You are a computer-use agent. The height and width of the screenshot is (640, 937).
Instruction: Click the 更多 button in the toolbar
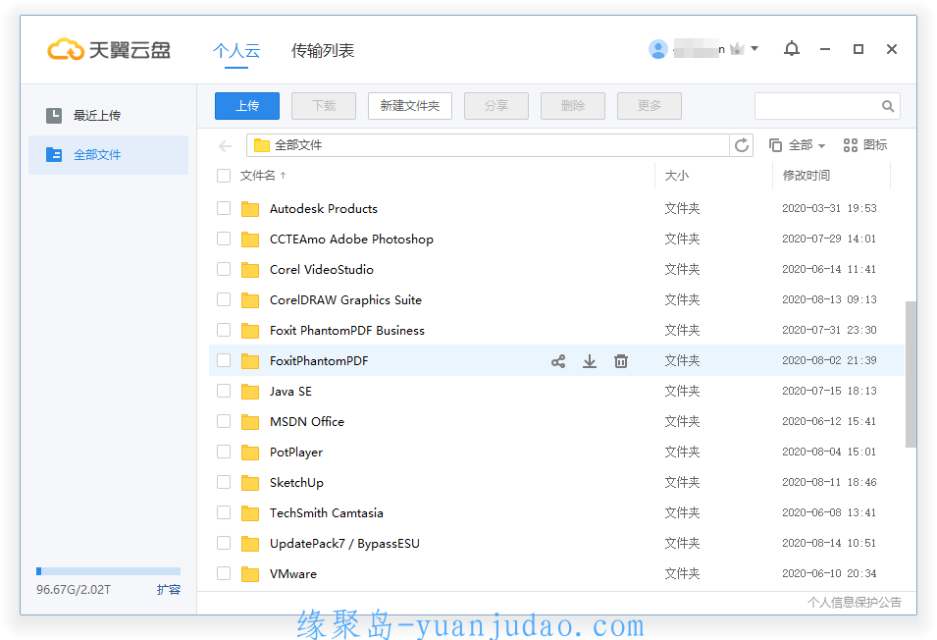649,106
